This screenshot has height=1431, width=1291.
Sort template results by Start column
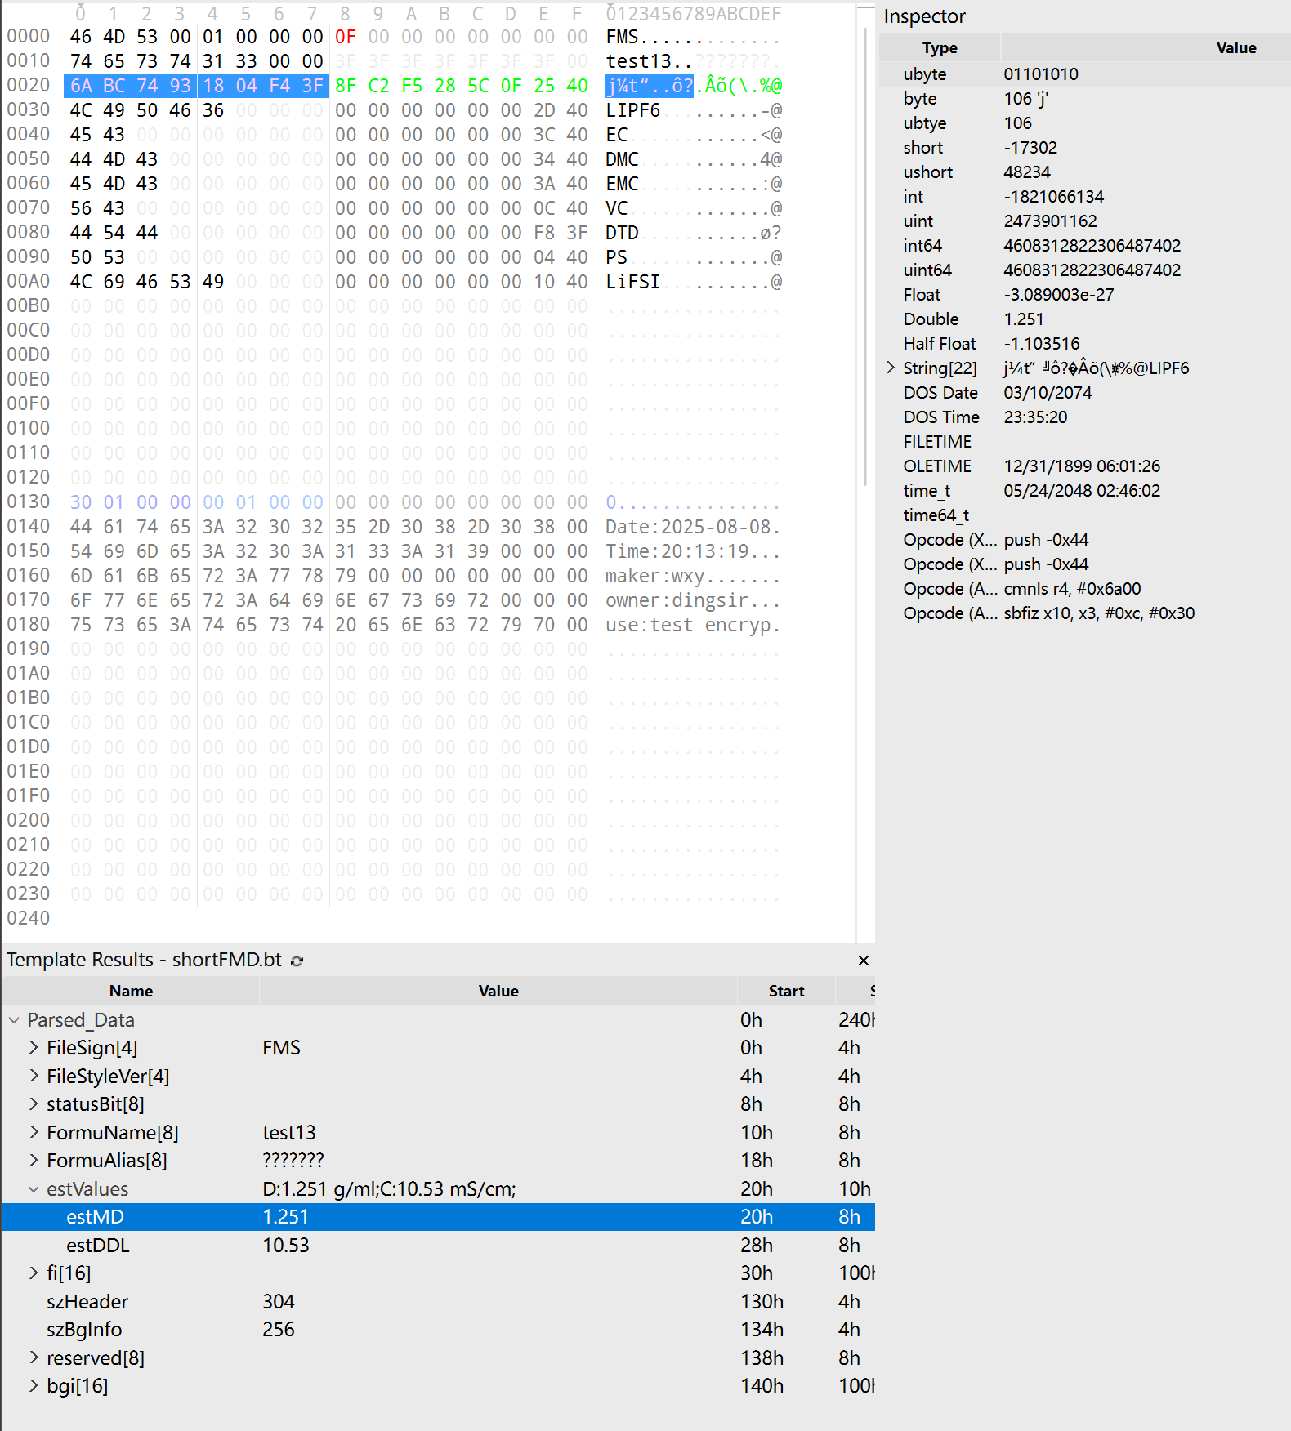[x=786, y=991]
